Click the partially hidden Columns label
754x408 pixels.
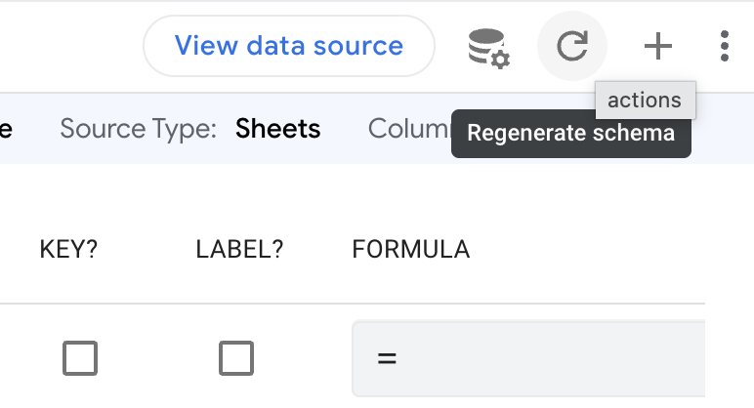click(x=406, y=129)
